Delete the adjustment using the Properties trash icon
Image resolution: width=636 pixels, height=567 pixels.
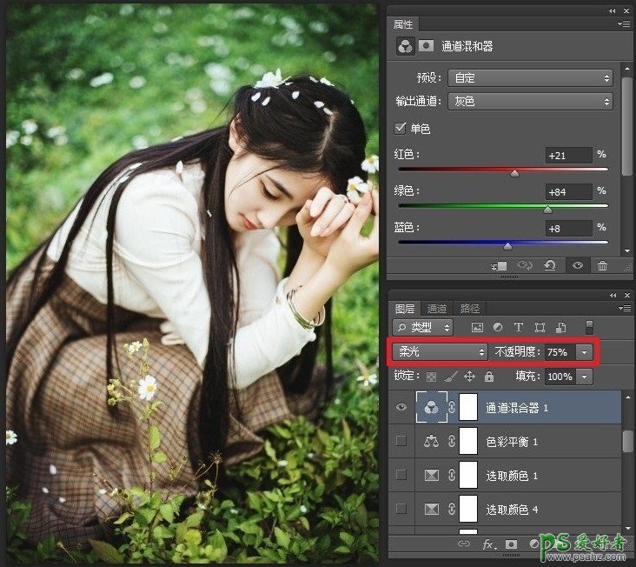click(602, 266)
